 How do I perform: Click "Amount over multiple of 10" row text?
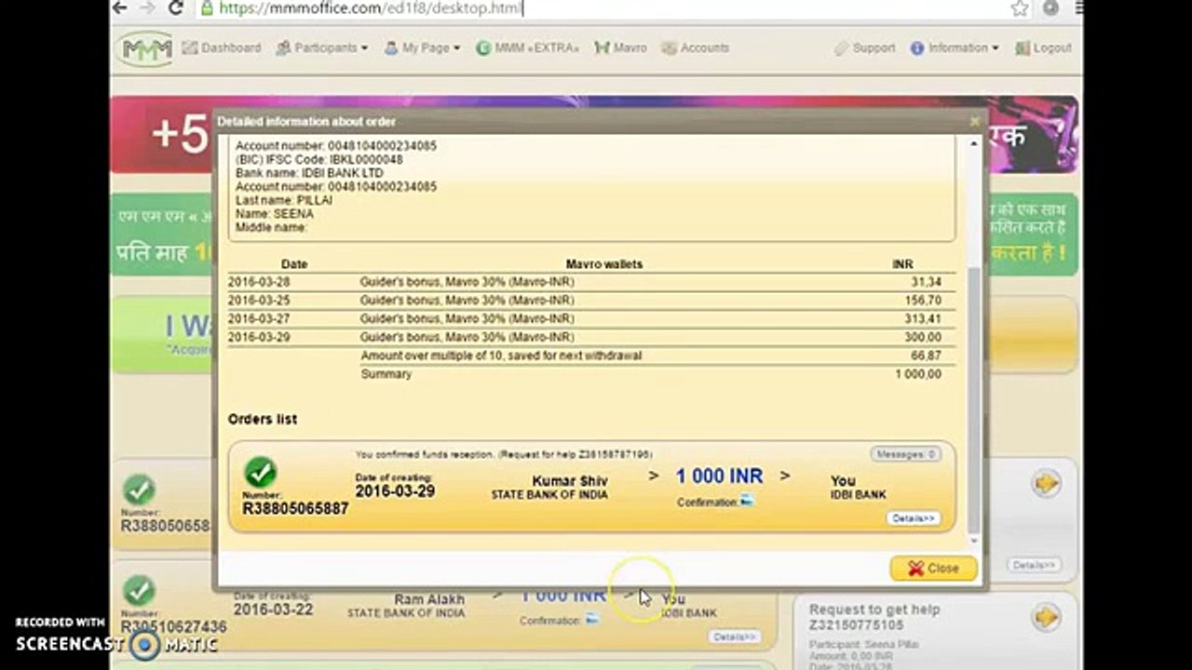tap(501, 355)
